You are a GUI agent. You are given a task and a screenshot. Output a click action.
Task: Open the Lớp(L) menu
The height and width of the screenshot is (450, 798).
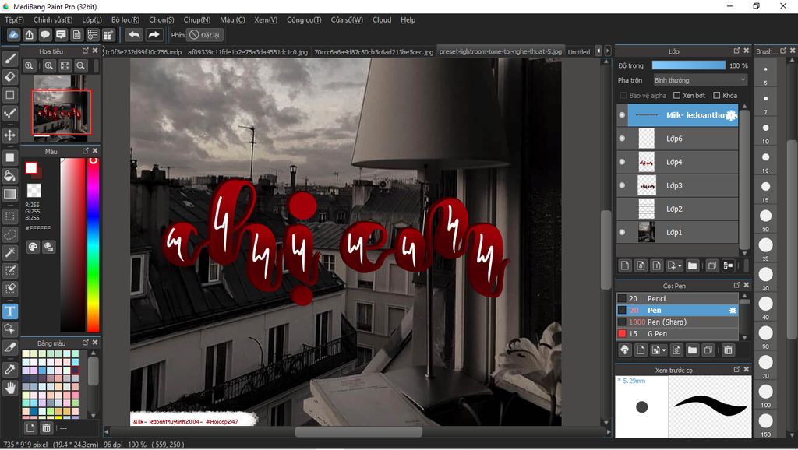tap(92, 19)
